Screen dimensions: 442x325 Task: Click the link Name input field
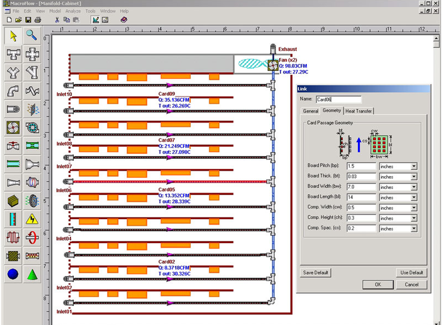click(339, 99)
